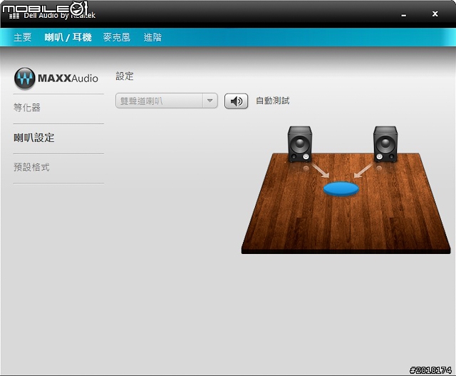The height and width of the screenshot is (376, 456).
Task: Minimize the Dell Audio window
Action: (404, 15)
